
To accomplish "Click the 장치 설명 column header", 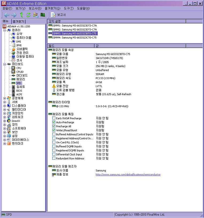I will point(116,21).
